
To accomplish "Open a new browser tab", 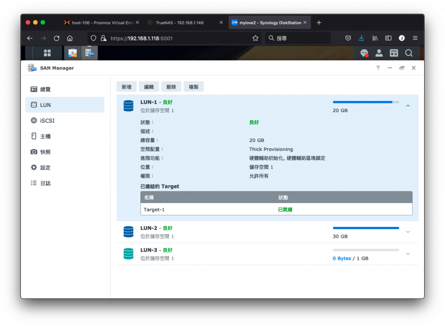I will tap(319, 23).
